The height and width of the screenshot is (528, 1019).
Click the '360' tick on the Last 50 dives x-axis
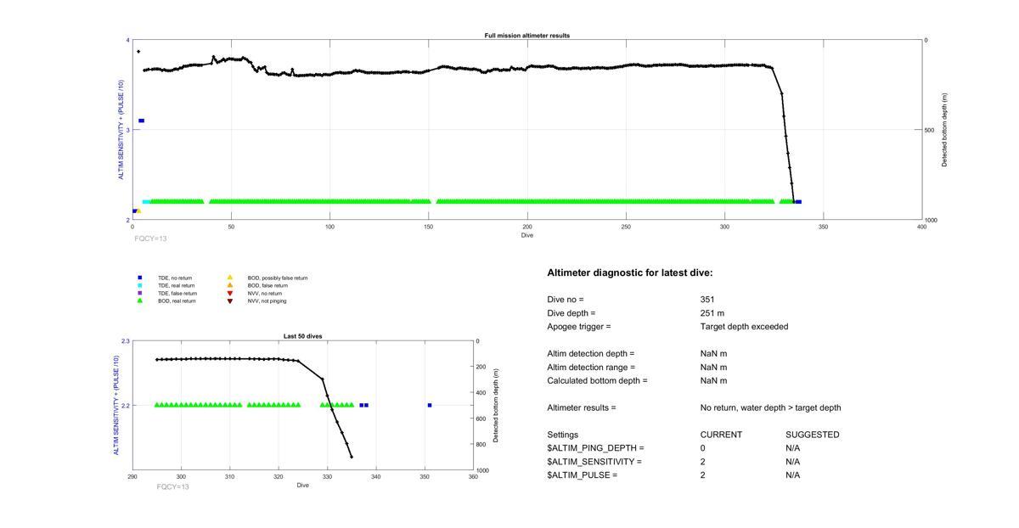[x=474, y=476]
